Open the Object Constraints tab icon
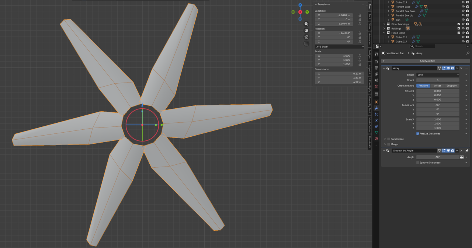Image resolution: width=472 pixels, height=248 pixels. coord(376,126)
